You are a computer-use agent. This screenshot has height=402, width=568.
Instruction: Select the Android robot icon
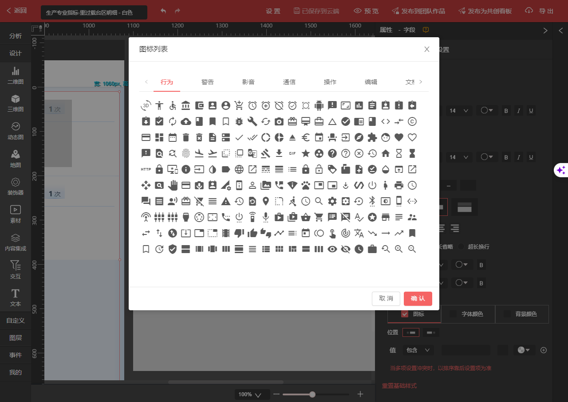[x=319, y=105]
